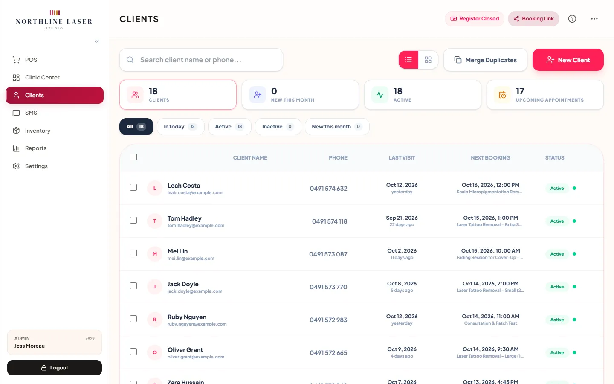The height and width of the screenshot is (384, 614).
Task: Switch to list view
Action: (x=408, y=60)
